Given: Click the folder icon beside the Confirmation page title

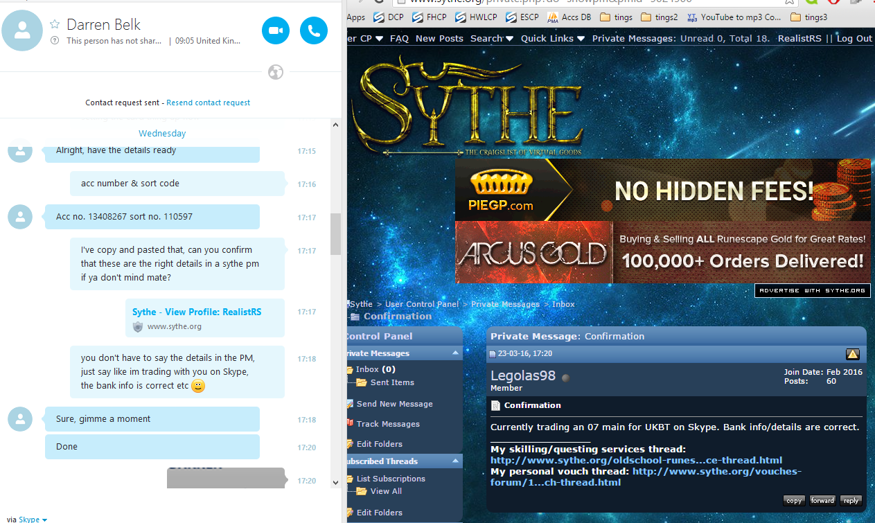Looking at the screenshot, I should point(355,317).
